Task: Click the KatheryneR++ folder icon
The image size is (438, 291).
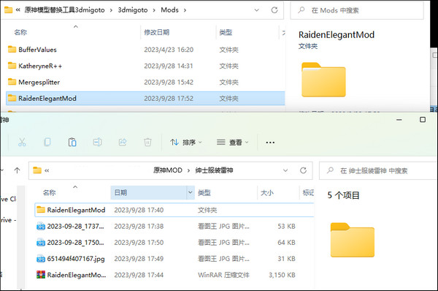Action: click(x=12, y=66)
